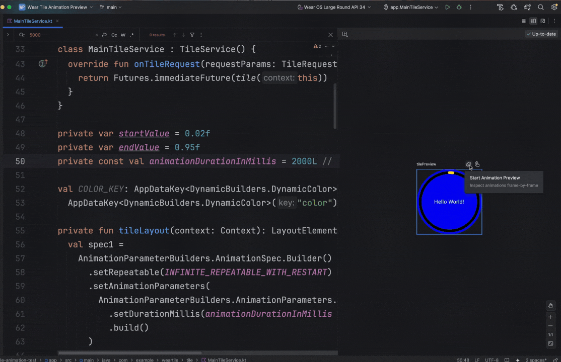
Task: Open editor tab options kebab menu
Action: 554,21
